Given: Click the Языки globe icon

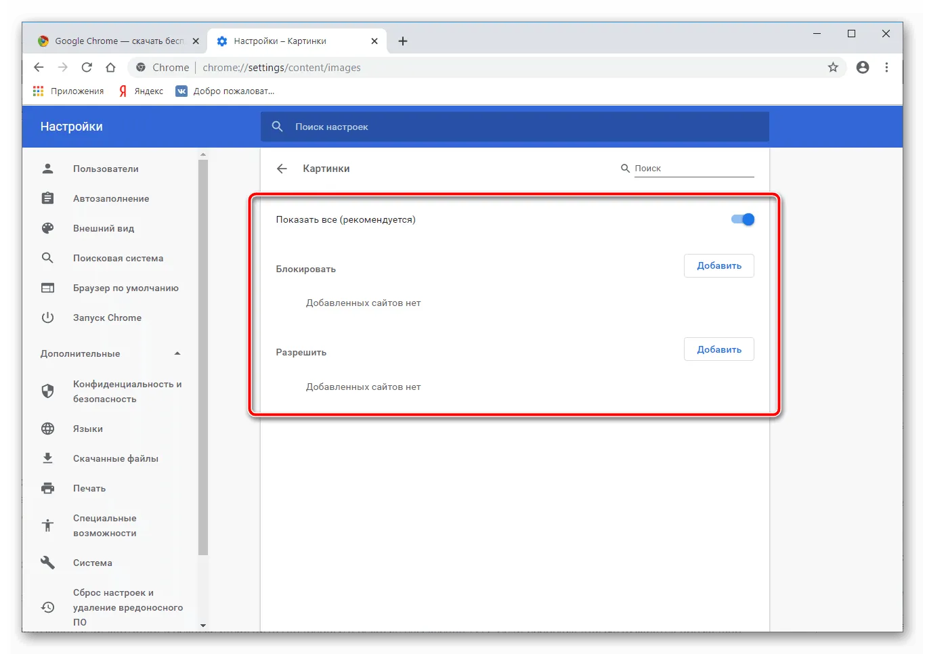Looking at the screenshot, I should click(x=47, y=429).
